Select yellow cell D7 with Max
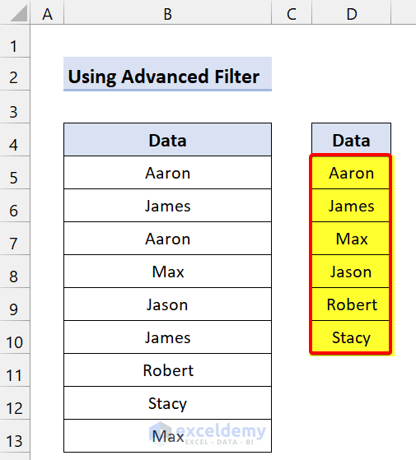Screen dimensions: 416x460 351,238
